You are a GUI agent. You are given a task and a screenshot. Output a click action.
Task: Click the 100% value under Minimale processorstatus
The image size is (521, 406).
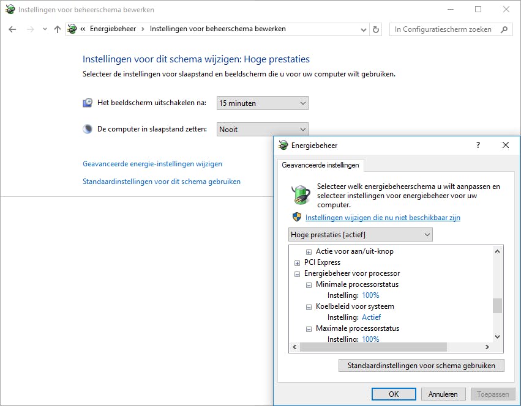[x=370, y=295]
